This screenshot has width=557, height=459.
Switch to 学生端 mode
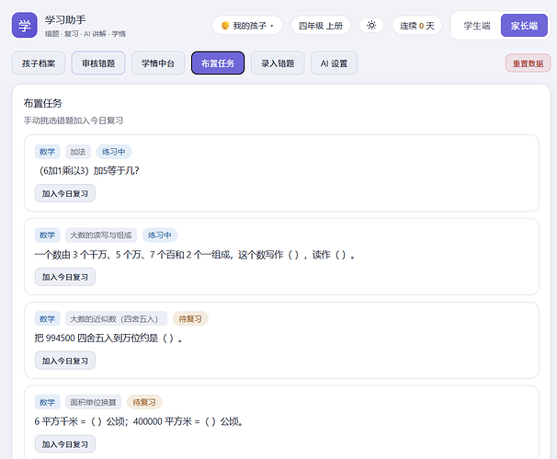[x=477, y=25]
